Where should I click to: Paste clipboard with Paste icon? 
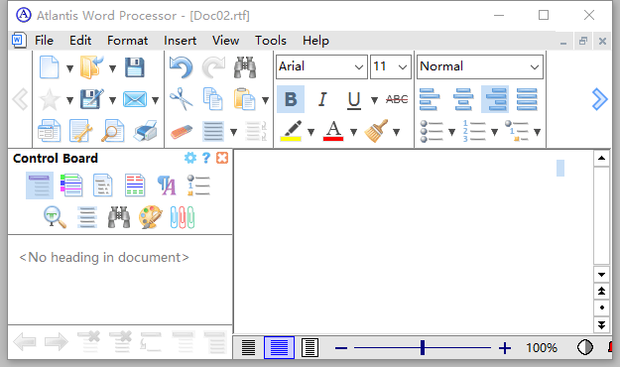(244, 99)
